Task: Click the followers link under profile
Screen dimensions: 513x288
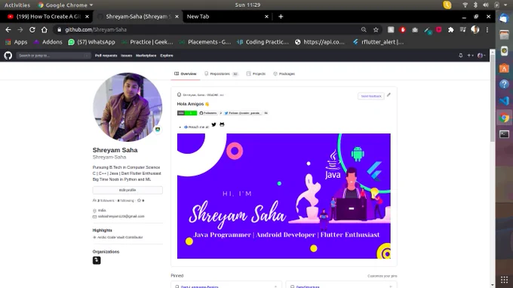Action: tap(103, 201)
